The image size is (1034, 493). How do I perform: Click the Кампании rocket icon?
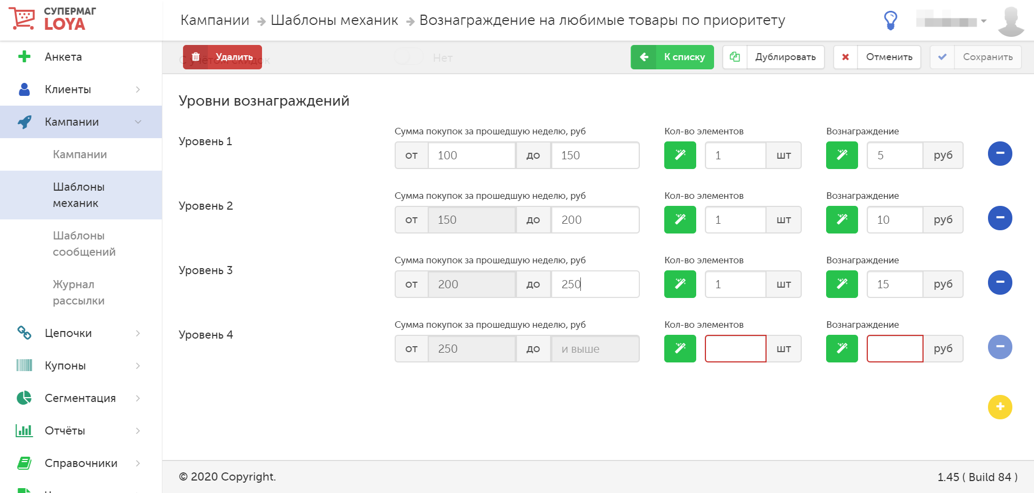[x=24, y=122]
